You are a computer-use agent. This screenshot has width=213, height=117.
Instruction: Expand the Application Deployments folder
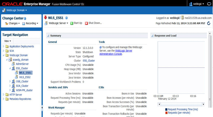4,46
